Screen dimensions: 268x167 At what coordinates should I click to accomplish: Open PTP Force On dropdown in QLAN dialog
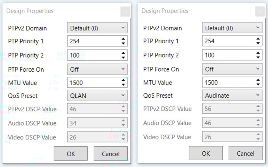click(x=97, y=69)
